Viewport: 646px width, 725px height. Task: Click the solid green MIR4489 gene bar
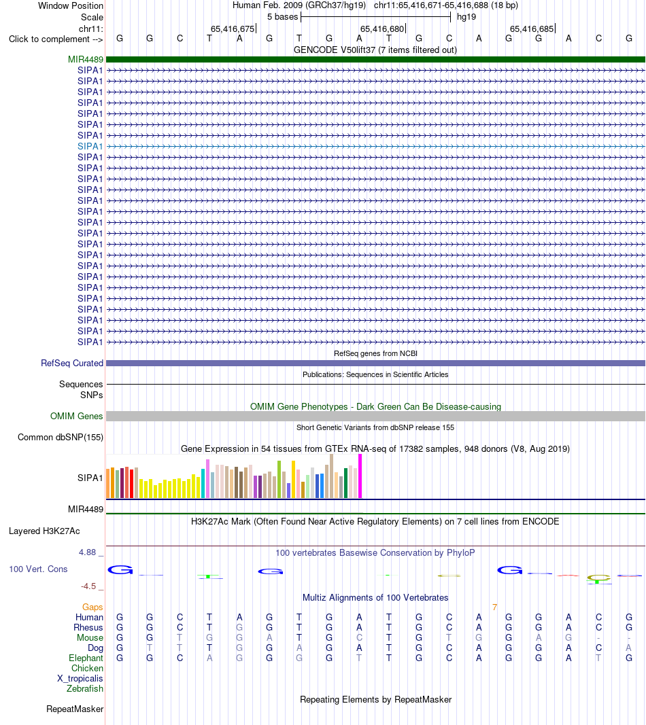(x=375, y=60)
